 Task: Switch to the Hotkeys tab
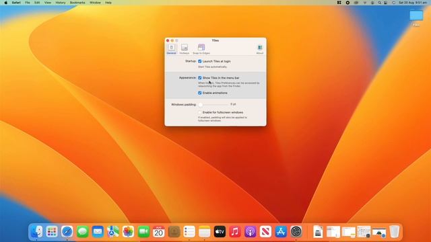click(184, 49)
